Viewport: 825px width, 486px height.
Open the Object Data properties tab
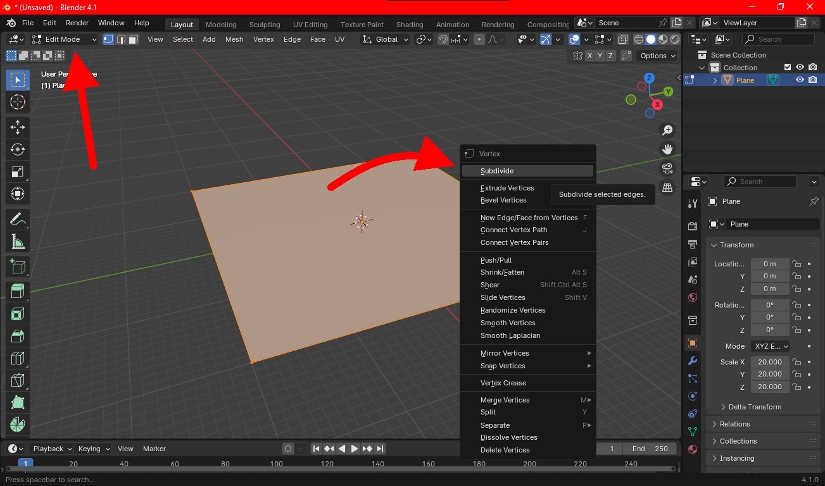pyautogui.click(x=693, y=432)
